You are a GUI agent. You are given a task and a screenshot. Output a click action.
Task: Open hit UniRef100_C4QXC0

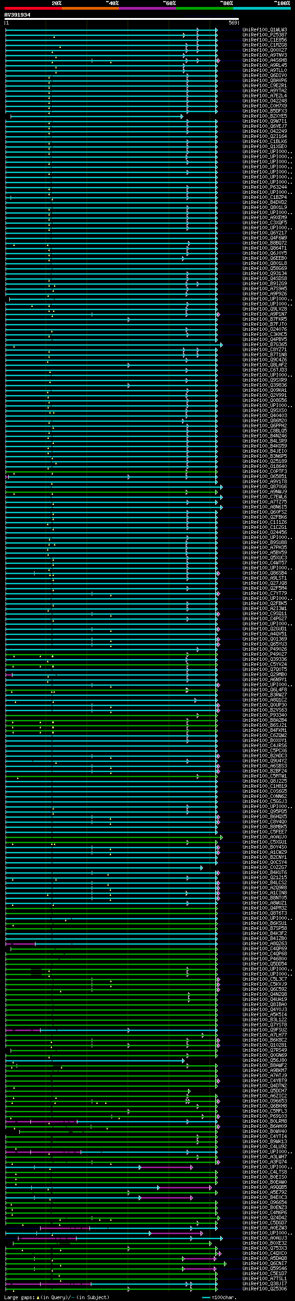pos(265,1253)
